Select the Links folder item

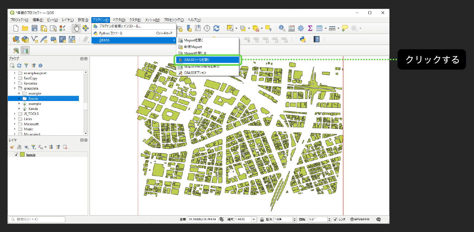(x=28, y=119)
